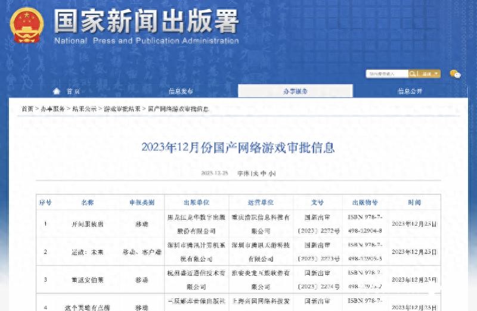
Task: Click the 国家新闻出版署 site title
Action: (146, 22)
